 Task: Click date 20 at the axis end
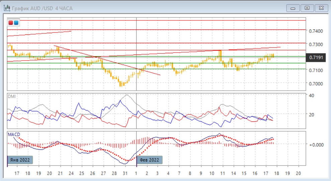(x=298, y=173)
